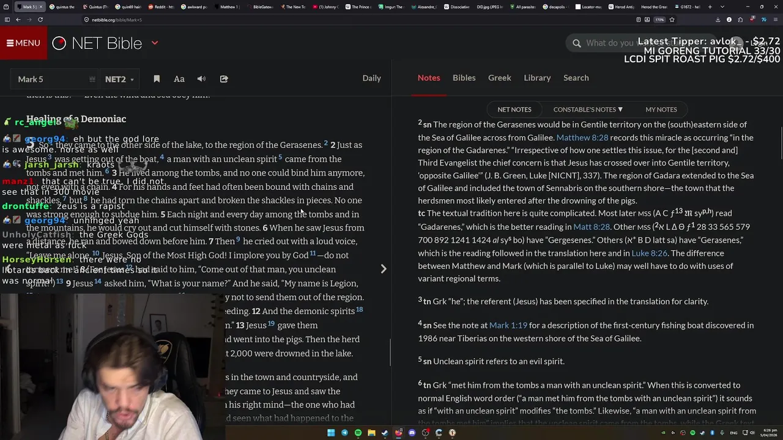Click the 170% zoom level indicator
The height and width of the screenshot is (440, 783).
point(659,20)
